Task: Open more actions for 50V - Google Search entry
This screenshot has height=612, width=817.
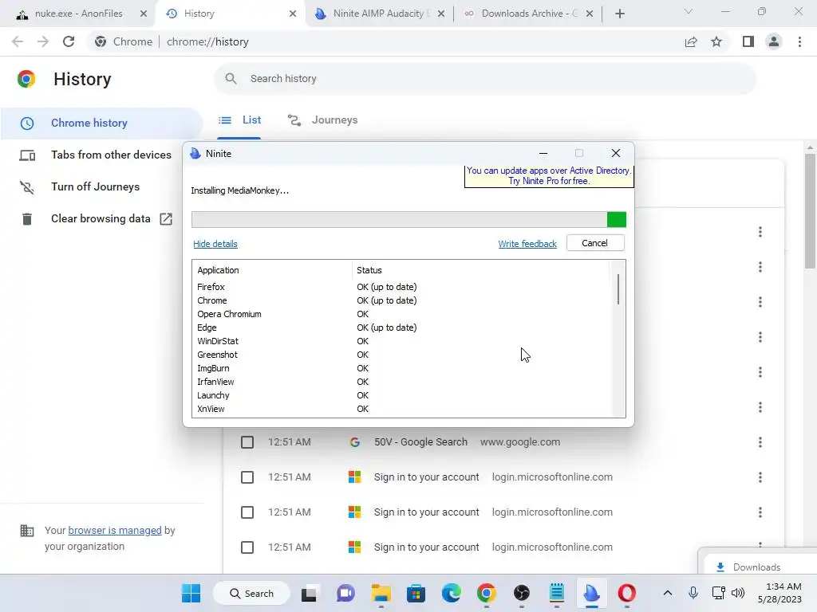Action: point(760,442)
